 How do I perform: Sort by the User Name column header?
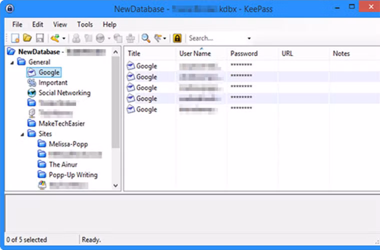(201, 53)
